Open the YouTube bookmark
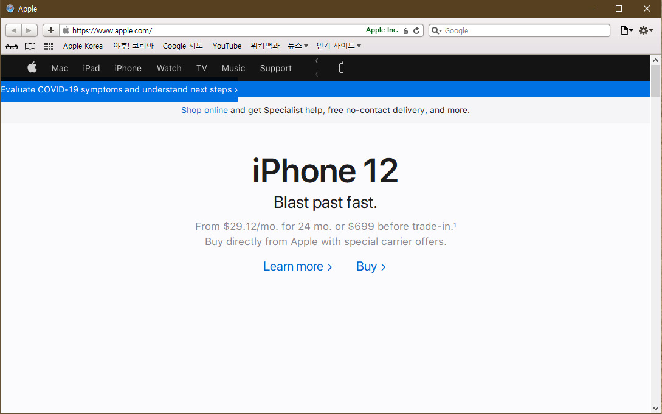 click(227, 46)
